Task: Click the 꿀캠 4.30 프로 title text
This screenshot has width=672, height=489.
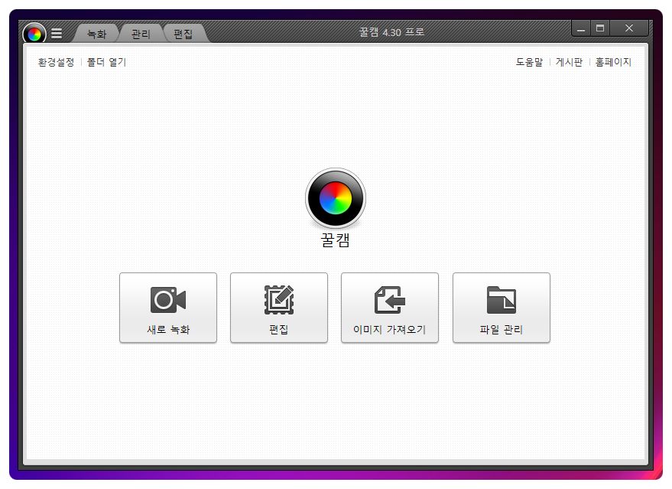Action: coord(391,32)
